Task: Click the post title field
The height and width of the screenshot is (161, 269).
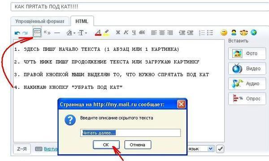Action: pos(140,7)
